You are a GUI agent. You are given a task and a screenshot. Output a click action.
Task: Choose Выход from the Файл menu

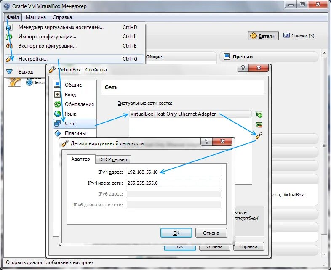coord(25,72)
